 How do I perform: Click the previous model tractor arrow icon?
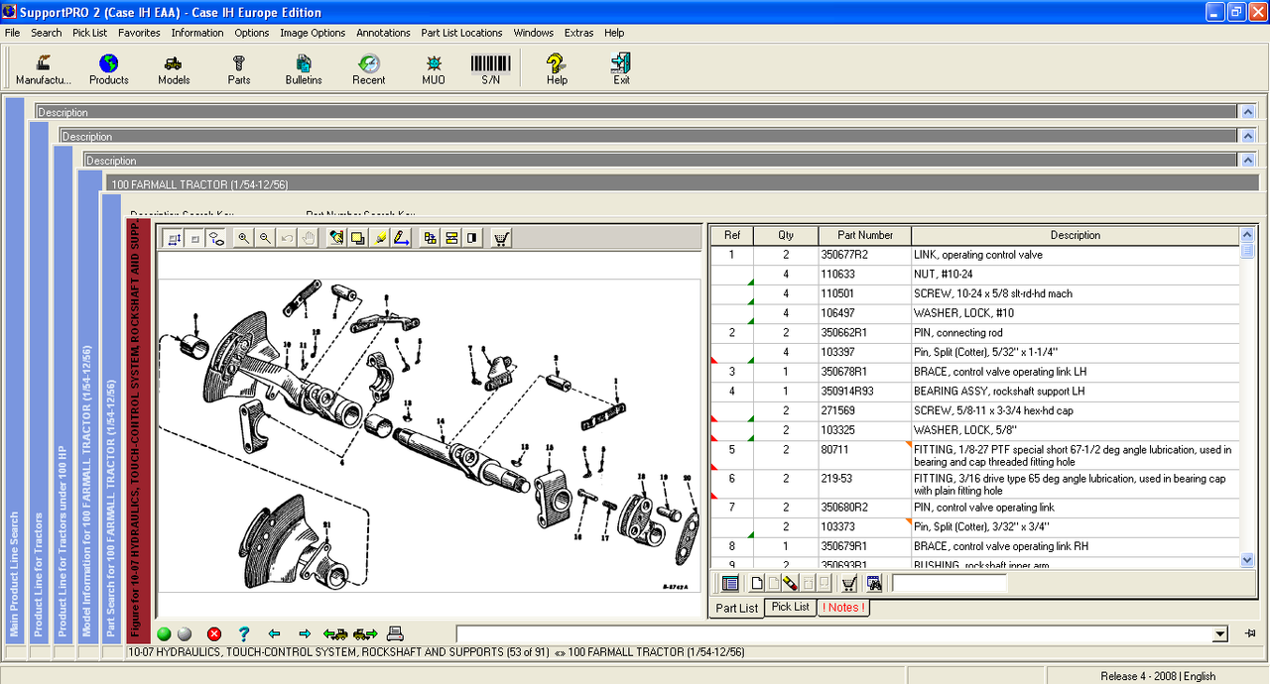pos(335,633)
